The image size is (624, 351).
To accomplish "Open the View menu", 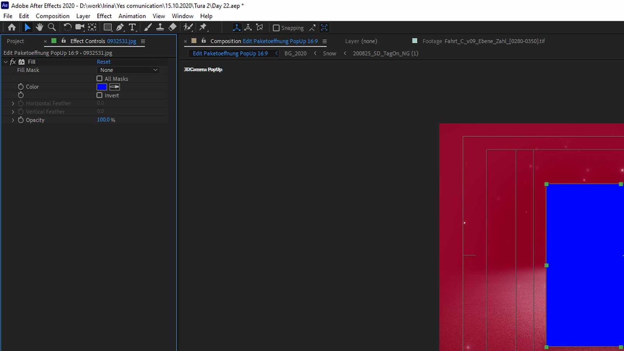I will pyautogui.click(x=159, y=16).
